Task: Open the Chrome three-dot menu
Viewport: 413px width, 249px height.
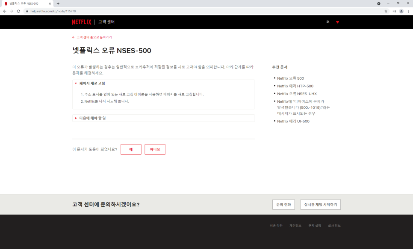Action: [x=408, y=11]
